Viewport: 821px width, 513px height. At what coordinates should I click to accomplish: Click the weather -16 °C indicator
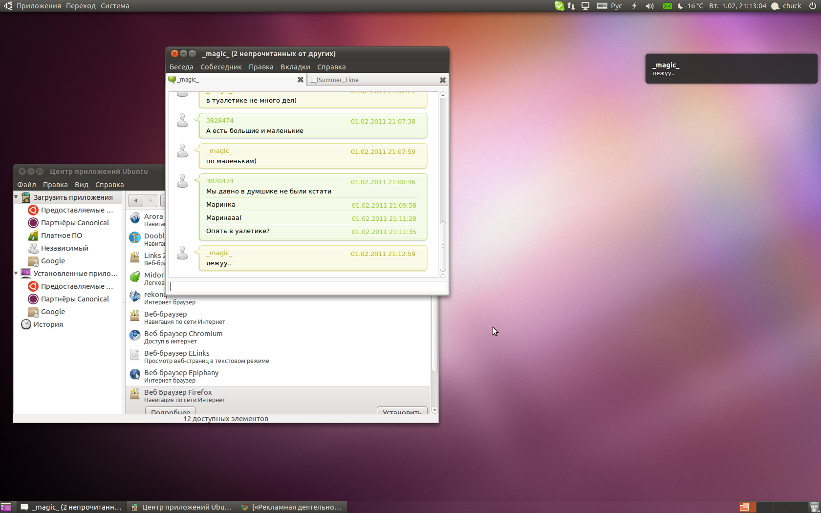click(x=691, y=6)
